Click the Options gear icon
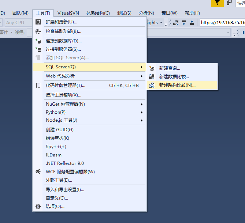The image size is (245, 223). (38, 207)
